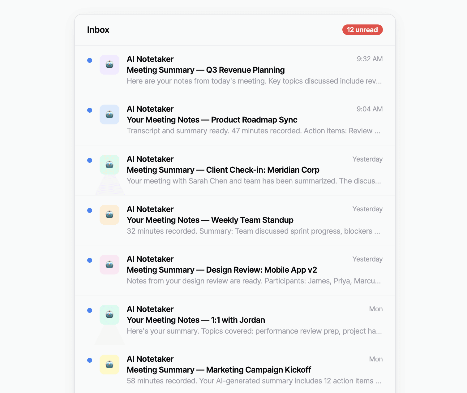Click the robot avatar beside Design Review: Mobile App v2
Screen dimensions: 467x393
109,265
